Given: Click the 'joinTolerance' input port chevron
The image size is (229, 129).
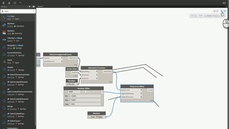Looking at the screenshot, I should click(x=62, y=61).
